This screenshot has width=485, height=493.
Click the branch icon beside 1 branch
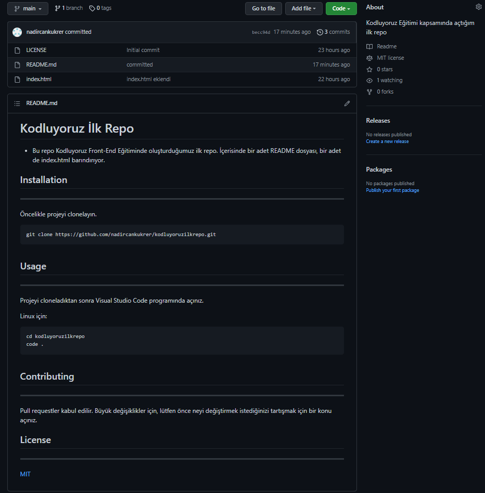click(58, 8)
